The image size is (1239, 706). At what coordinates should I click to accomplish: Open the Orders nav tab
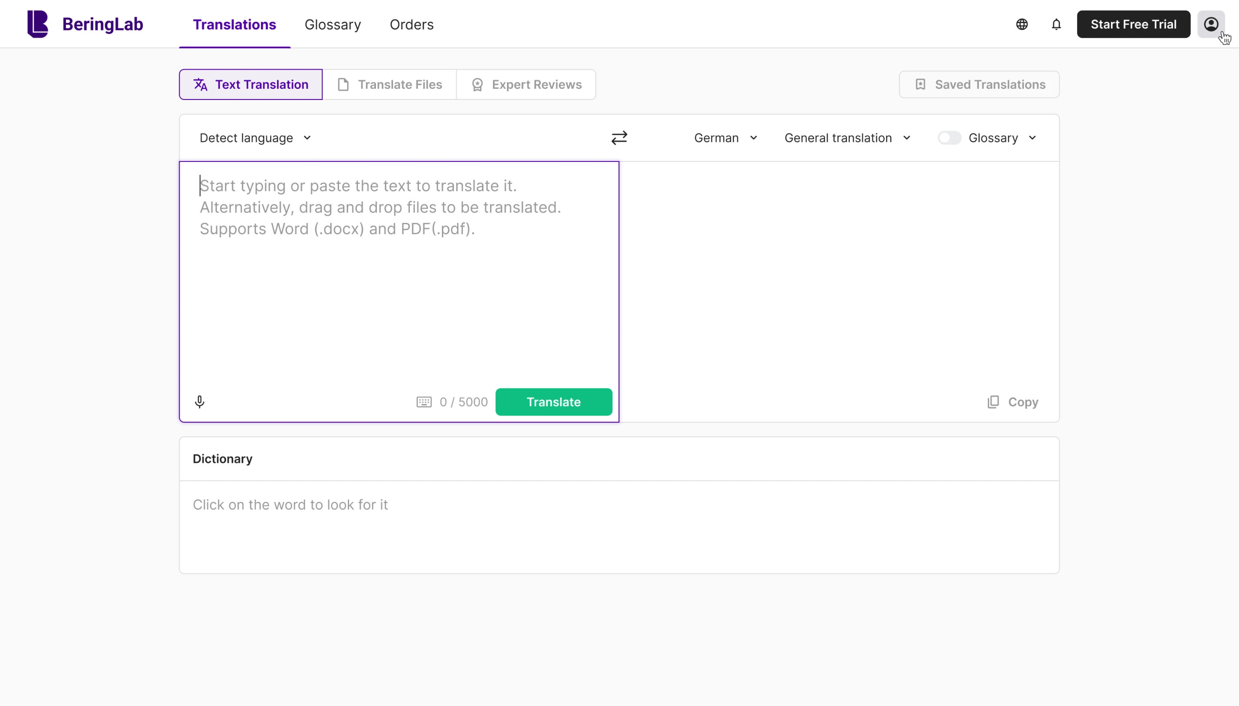tap(411, 24)
